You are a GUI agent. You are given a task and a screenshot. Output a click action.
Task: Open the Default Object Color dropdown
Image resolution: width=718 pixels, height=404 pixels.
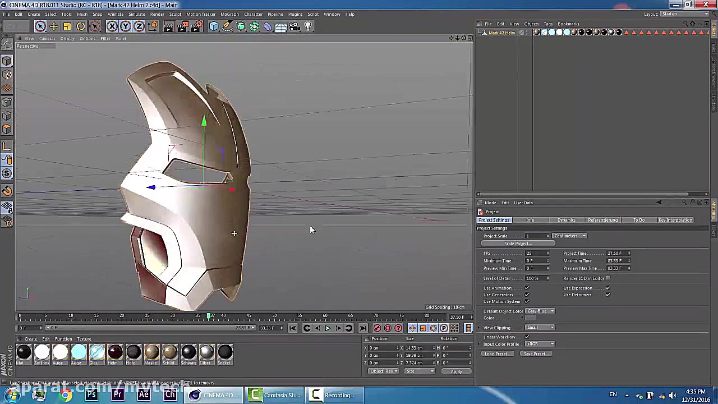click(x=539, y=311)
